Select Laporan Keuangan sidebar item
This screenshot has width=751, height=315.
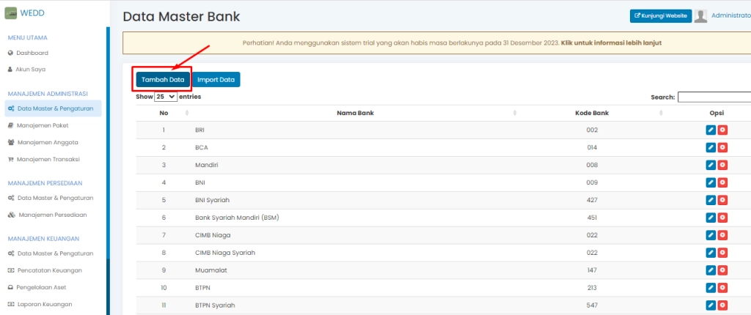coord(45,303)
